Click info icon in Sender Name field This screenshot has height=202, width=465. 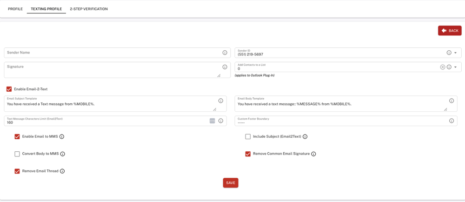click(x=225, y=53)
